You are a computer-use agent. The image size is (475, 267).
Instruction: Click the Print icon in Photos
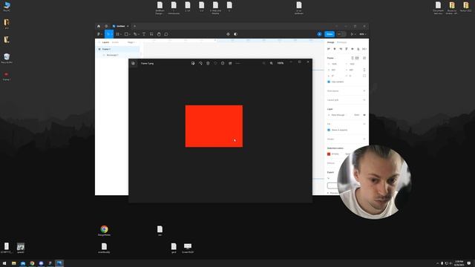pos(230,63)
